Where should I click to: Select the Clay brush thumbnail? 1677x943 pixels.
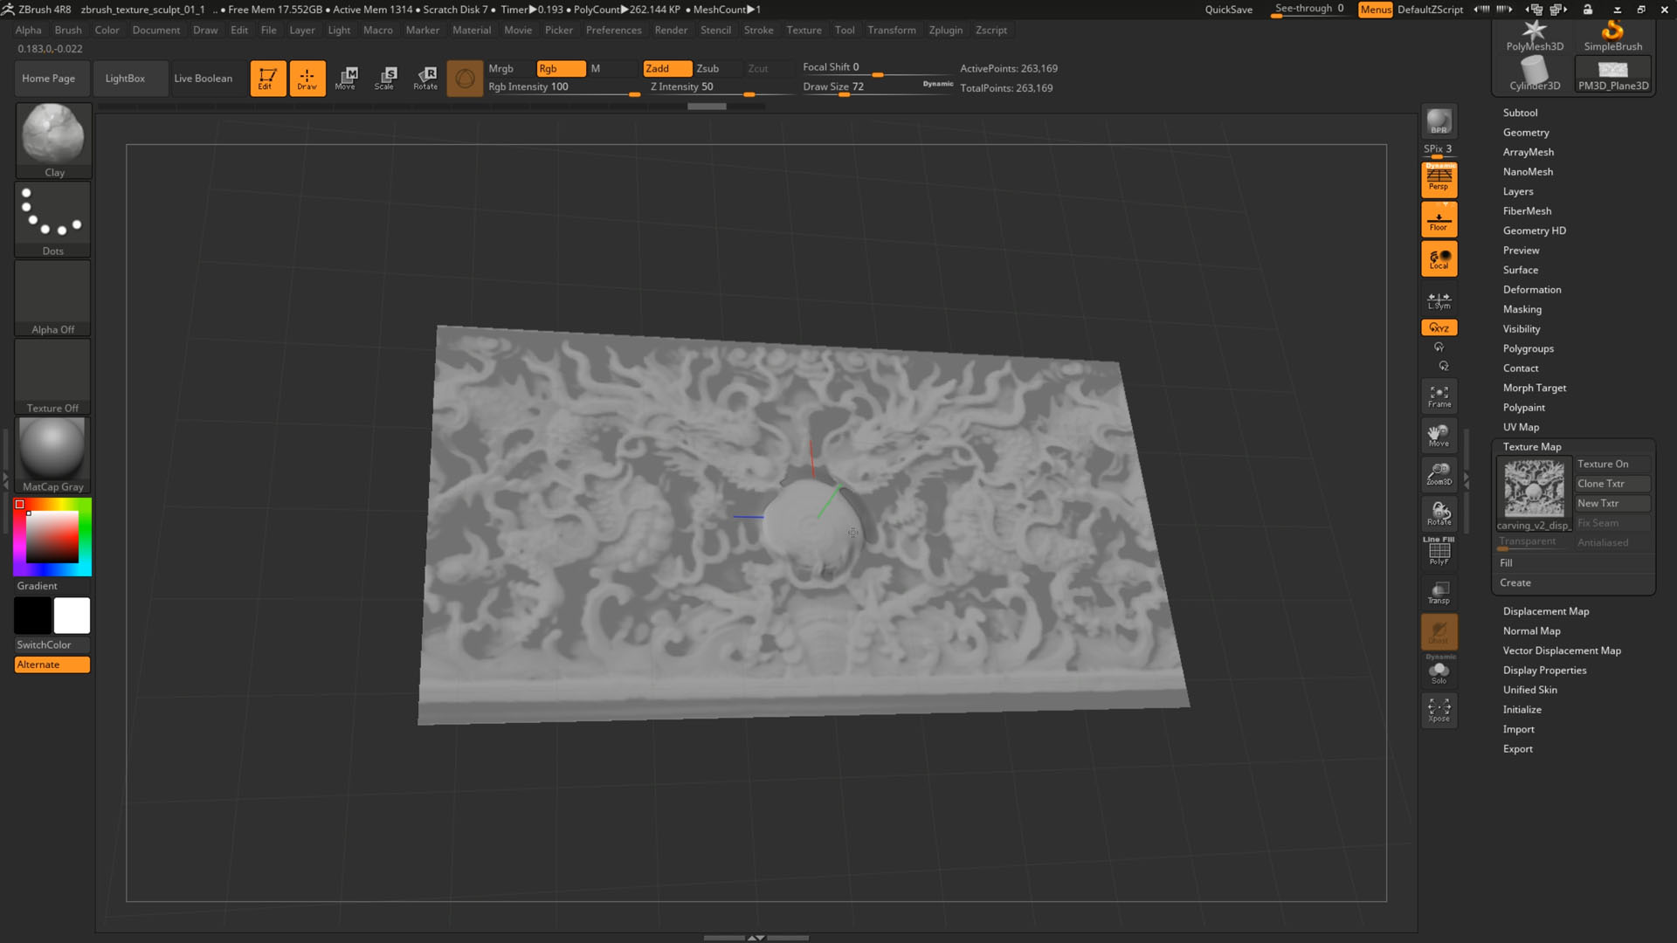coord(53,141)
